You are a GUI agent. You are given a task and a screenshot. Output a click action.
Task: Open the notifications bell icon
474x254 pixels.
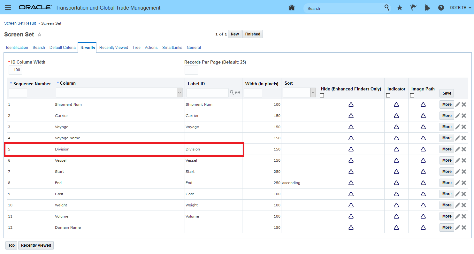coord(427,8)
